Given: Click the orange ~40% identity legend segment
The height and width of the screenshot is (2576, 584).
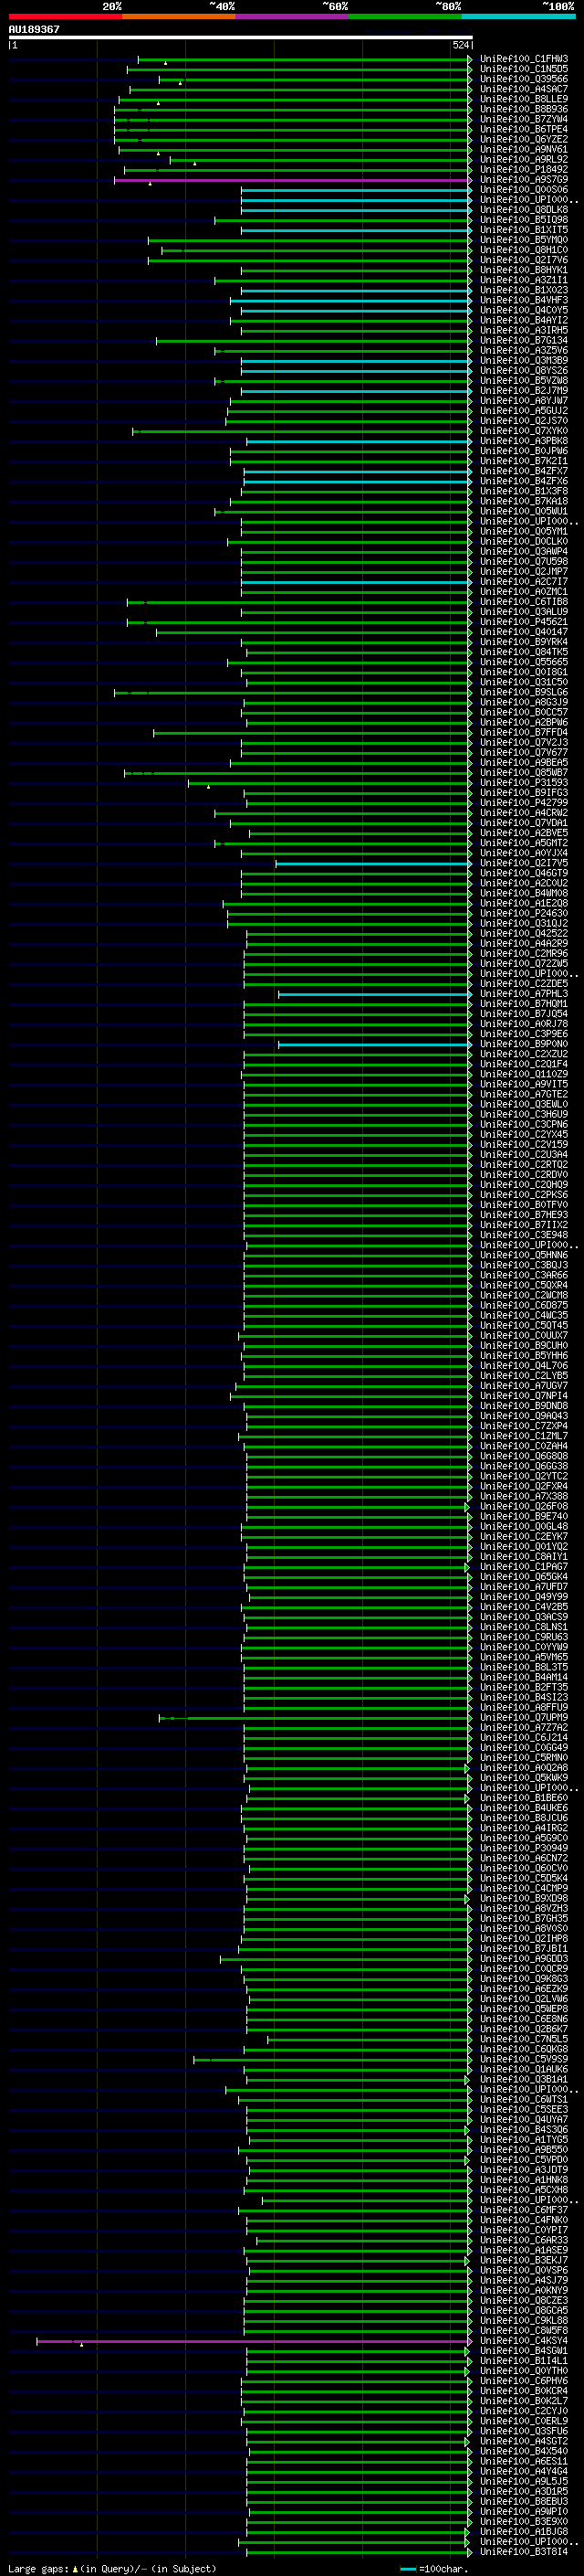Looking at the screenshot, I should click(179, 16).
